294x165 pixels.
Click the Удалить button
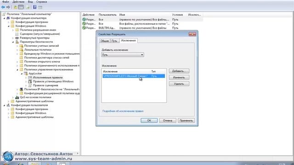(x=179, y=84)
